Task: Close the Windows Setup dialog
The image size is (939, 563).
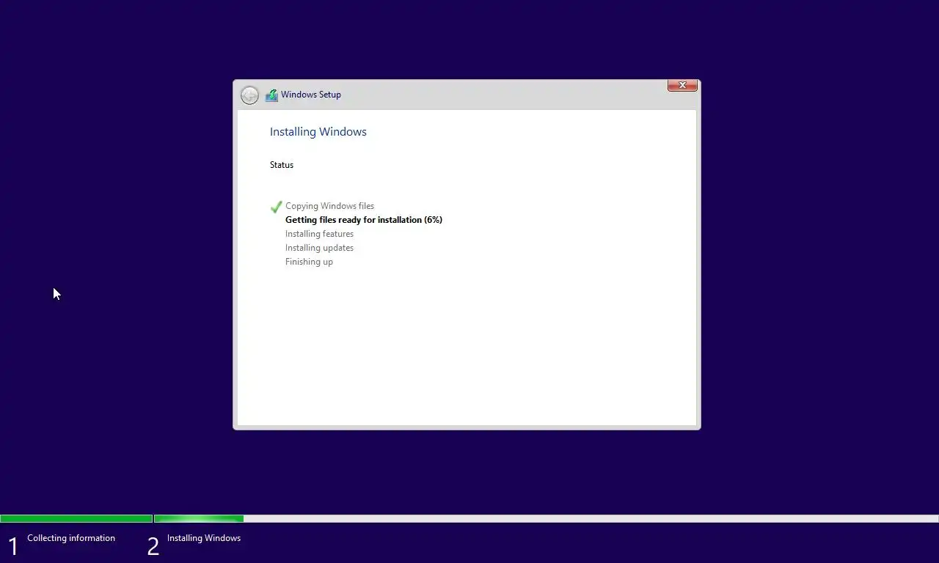Action: (682, 85)
